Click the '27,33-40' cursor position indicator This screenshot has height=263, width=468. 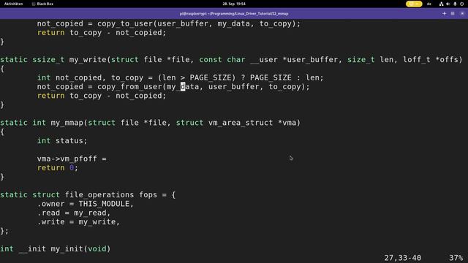403,258
